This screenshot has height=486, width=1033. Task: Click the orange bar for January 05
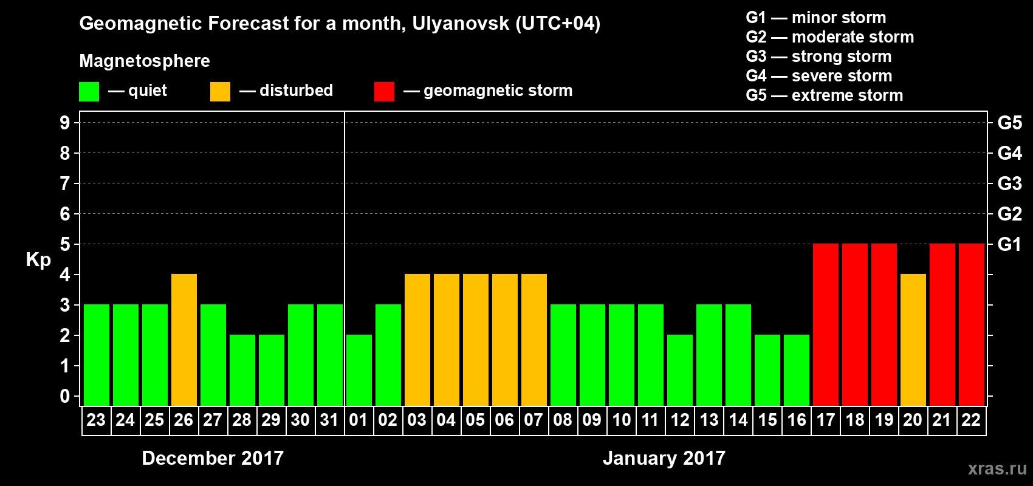476,340
